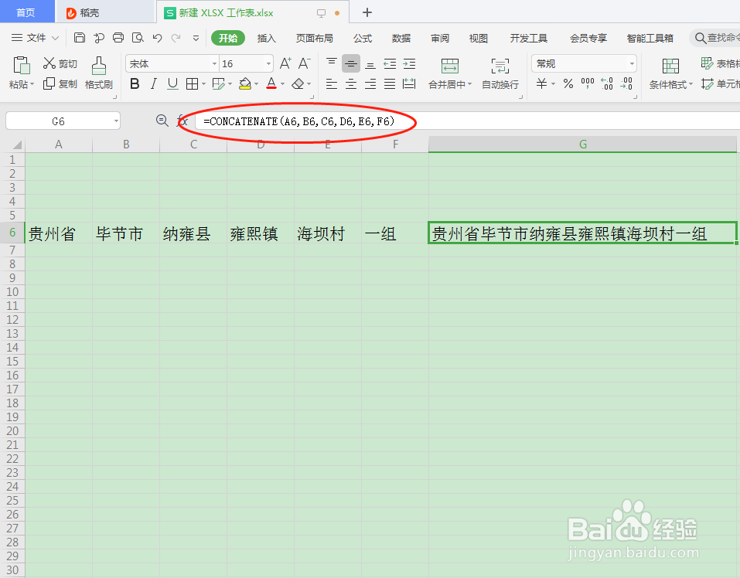Click the currency ¥ format icon
Viewport: 740px width, 578px height.
pyautogui.click(x=541, y=83)
